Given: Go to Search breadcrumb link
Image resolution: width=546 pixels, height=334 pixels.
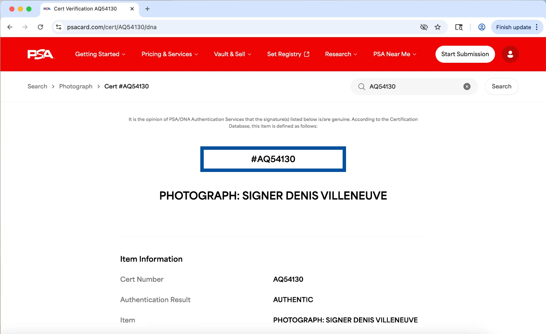Looking at the screenshot, I should pyautogui.click(x=38, y=86).
